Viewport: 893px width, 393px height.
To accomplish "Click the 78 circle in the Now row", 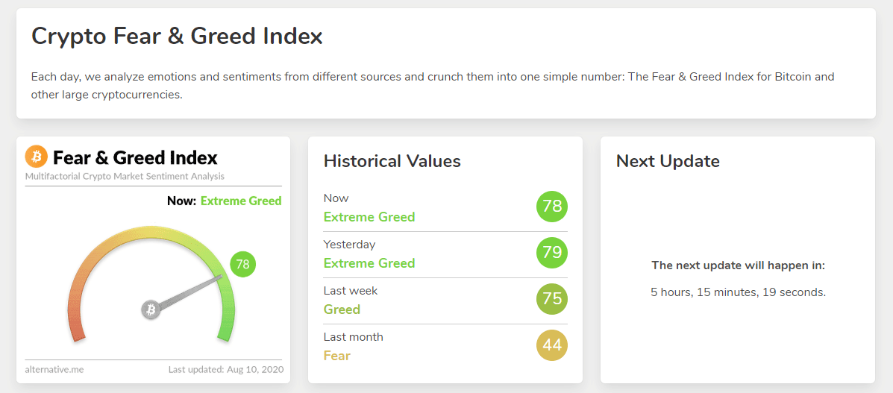I will coord(552,206).
